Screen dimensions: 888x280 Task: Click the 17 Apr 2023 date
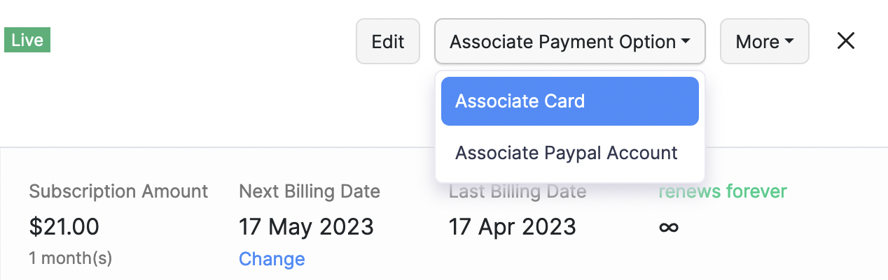[x=512, y=227]
